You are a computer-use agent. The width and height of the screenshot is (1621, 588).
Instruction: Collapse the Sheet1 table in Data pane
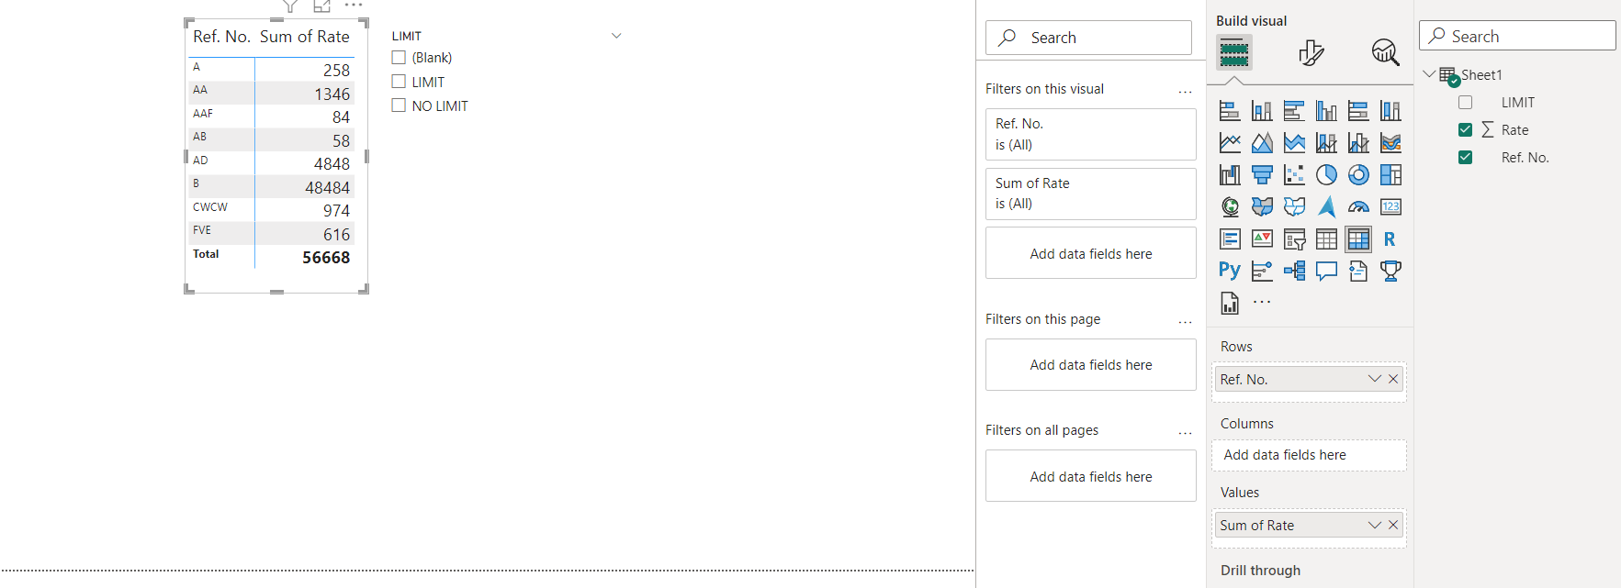[x=1429, y=74]
